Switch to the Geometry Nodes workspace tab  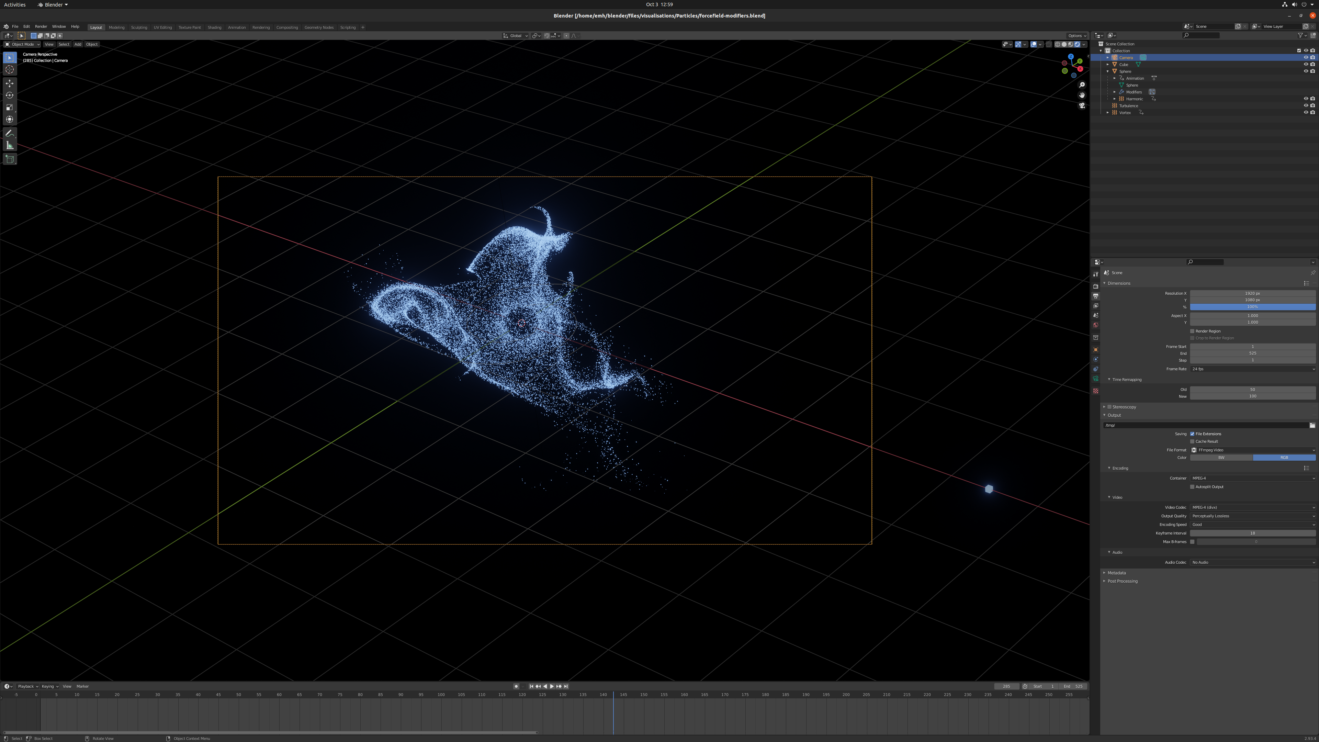tap(319, 27)
